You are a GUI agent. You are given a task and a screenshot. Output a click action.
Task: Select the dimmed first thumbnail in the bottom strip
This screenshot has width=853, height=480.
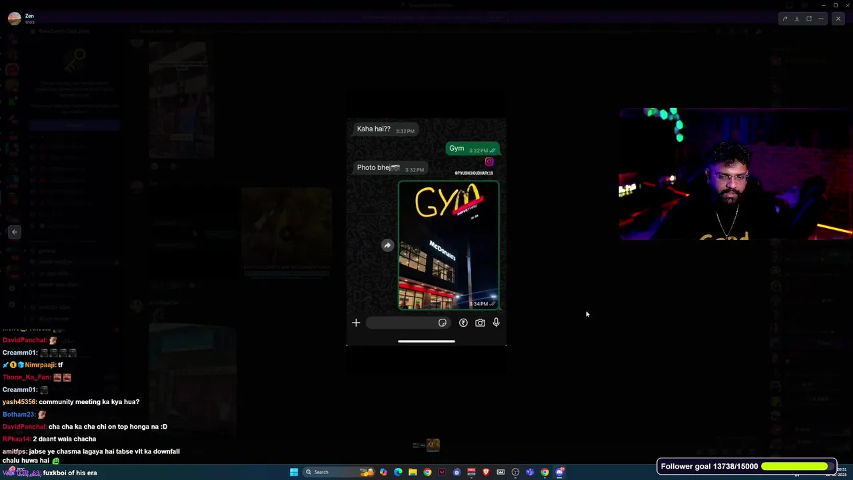(419, 445)
